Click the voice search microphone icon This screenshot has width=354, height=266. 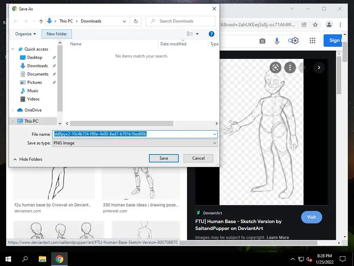277,41
